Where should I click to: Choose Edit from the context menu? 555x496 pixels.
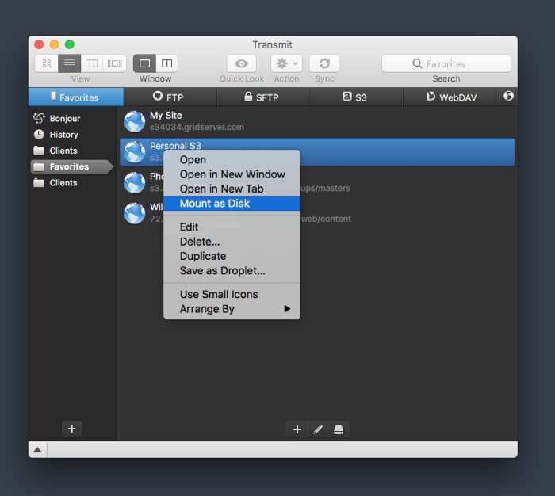point(232,227)
